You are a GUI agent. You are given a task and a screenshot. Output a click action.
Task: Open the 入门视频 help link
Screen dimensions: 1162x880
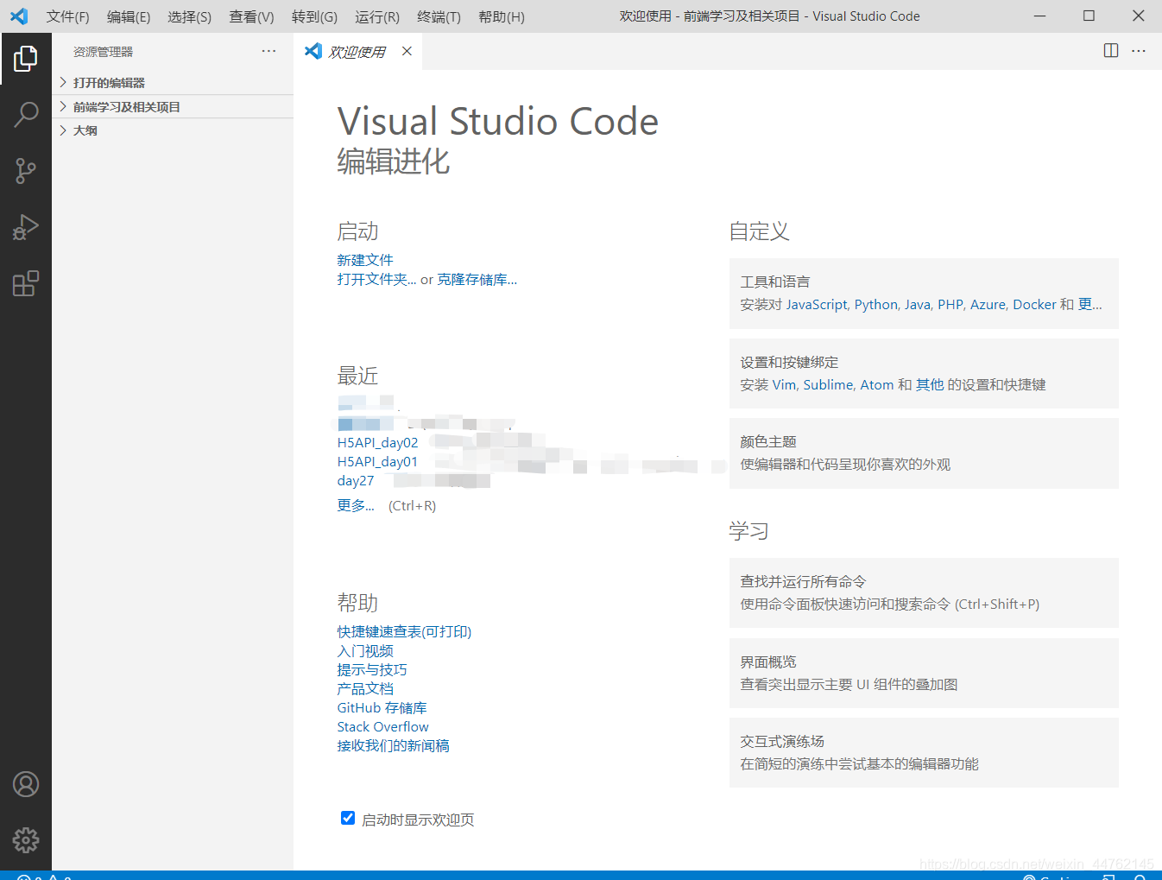tap(365, 650)
